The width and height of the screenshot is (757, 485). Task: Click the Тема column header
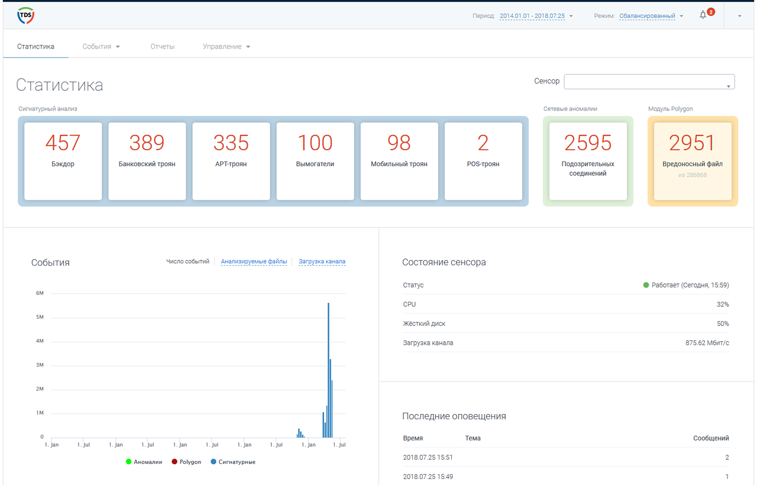473,438
